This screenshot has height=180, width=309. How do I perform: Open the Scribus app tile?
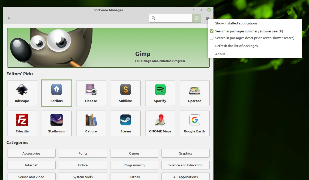point(57,93)
